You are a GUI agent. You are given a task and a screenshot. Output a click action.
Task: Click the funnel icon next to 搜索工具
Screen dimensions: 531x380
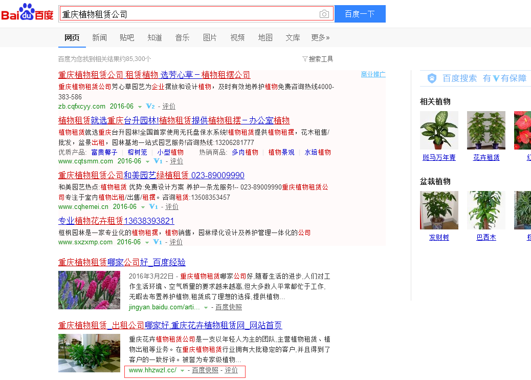coord(304,59)
